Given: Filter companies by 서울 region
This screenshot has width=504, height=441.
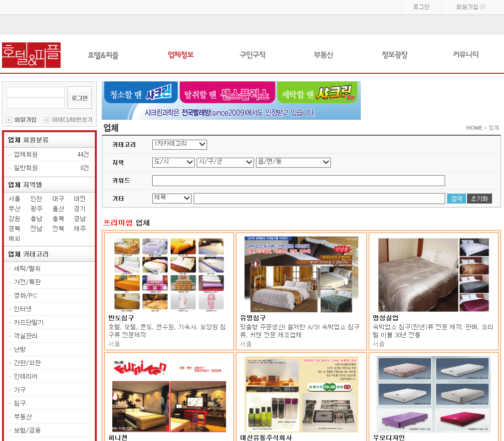Looking at the screenshot, I should pyautogui.click(x=14, y=199).
